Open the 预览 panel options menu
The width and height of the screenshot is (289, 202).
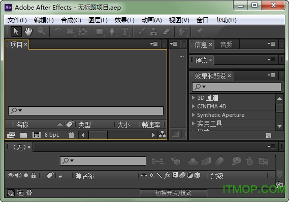coord(271,60)
